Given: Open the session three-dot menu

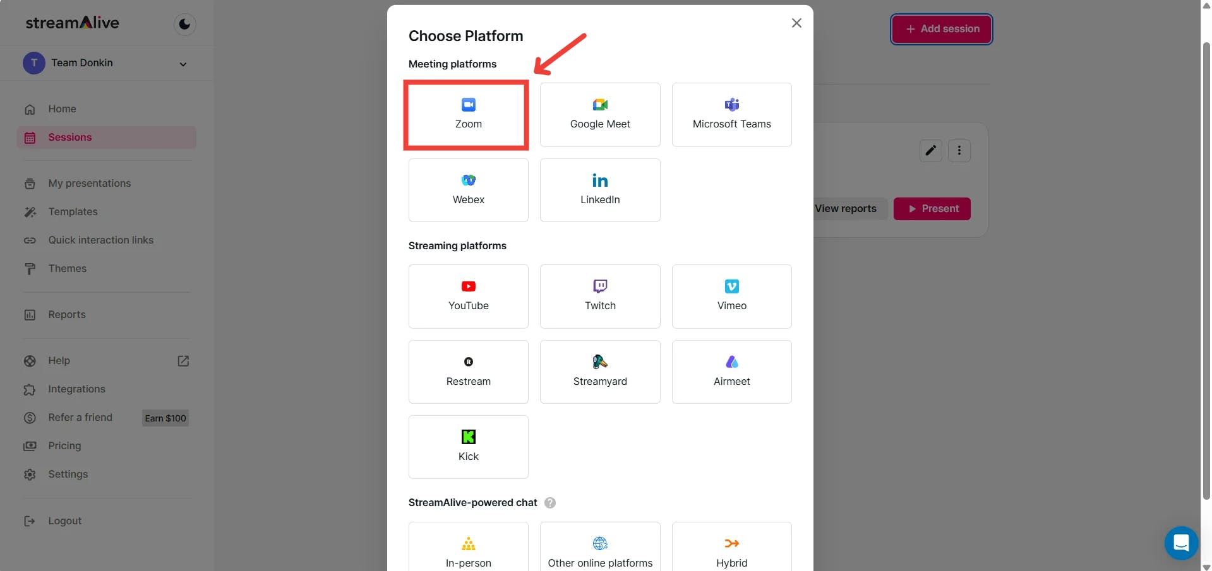Looking at the screenshot, I should coord(959,151).
